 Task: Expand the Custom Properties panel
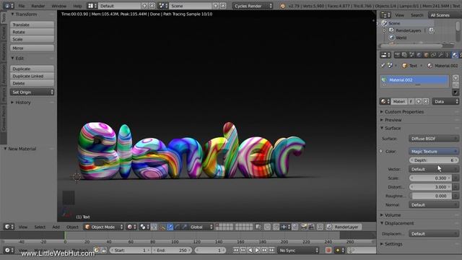coord(404,112)
